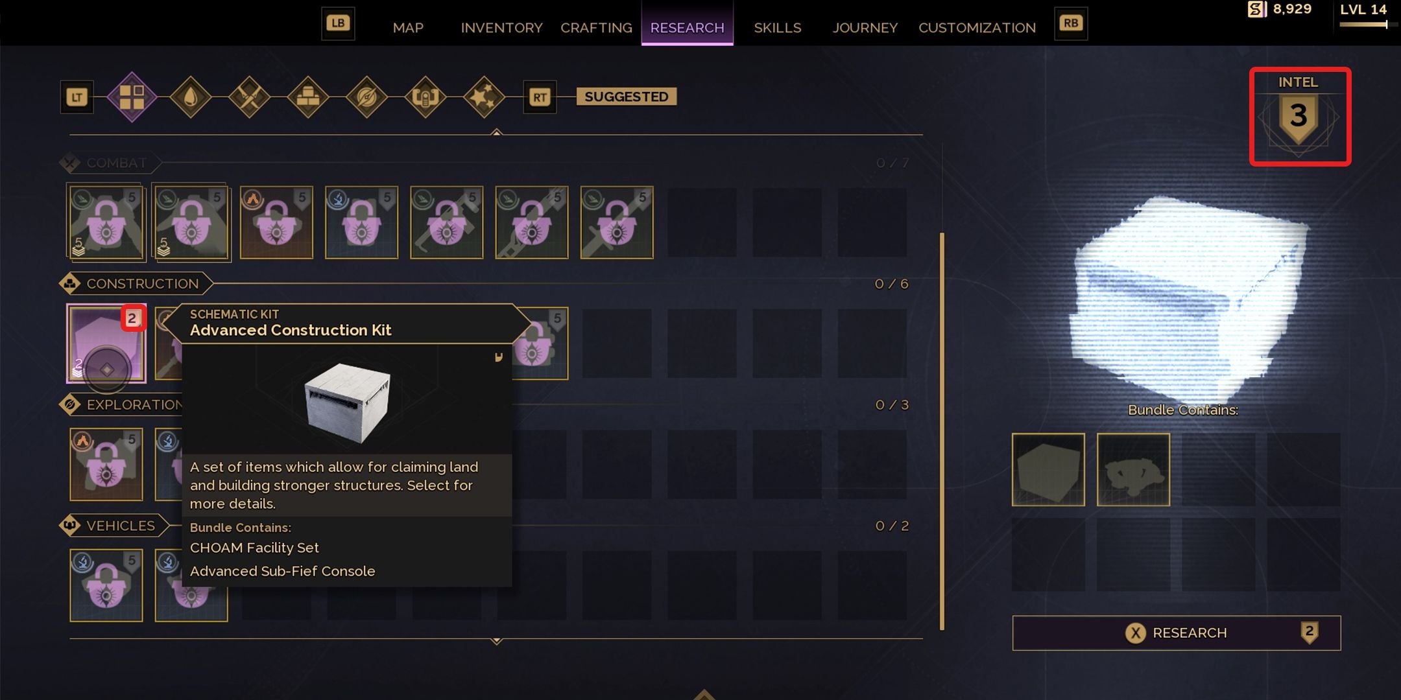Click the LT previous category icon
This screenshot has width=1401, height=700.
pyautogui.click(x=77, y=97)
